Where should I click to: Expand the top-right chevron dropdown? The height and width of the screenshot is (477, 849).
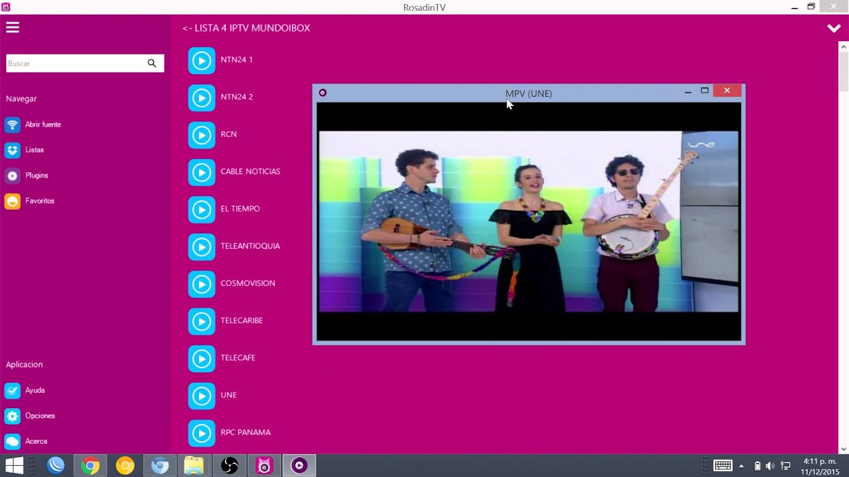coord(834,28)
